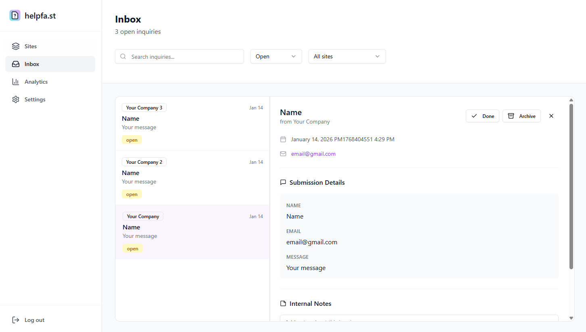Click the Analytics chart icon
Image resolution: width=586 pixels, height=332 pixels.
15,81
